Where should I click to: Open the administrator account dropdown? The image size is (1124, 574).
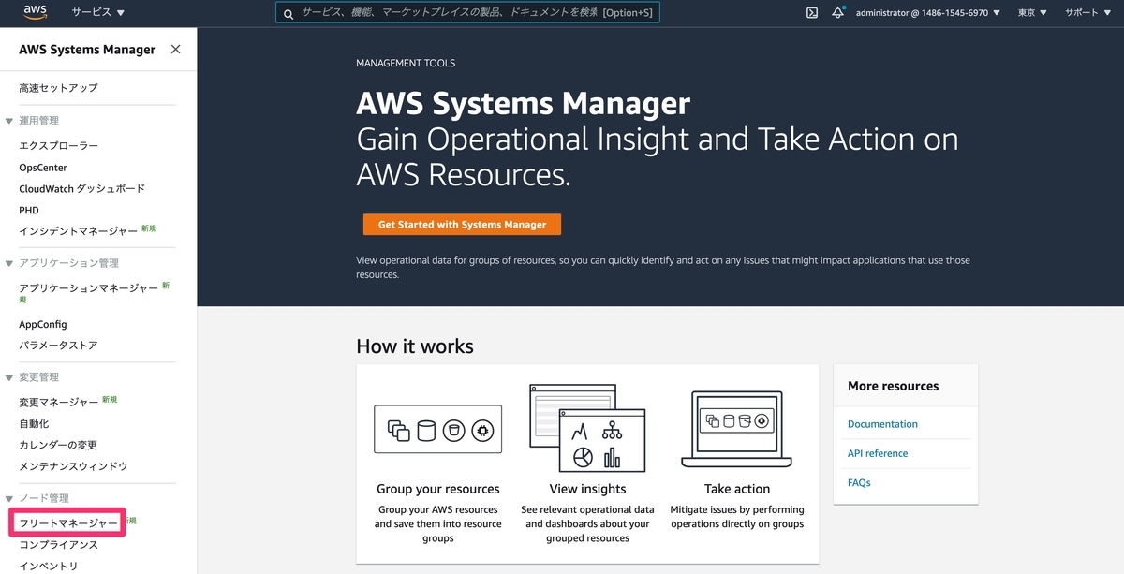[927, 13]
